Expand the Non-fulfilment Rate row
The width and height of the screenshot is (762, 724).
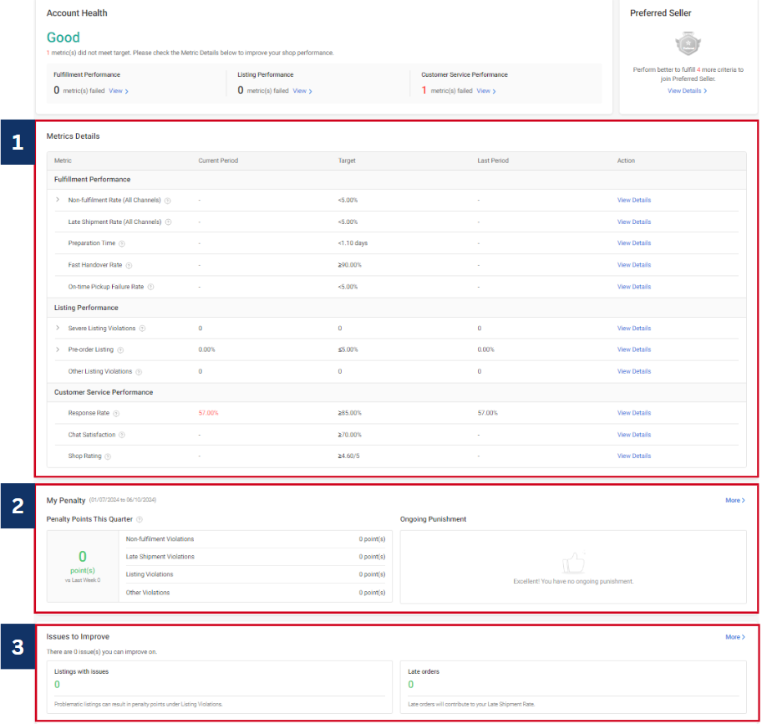coord(58,201)
